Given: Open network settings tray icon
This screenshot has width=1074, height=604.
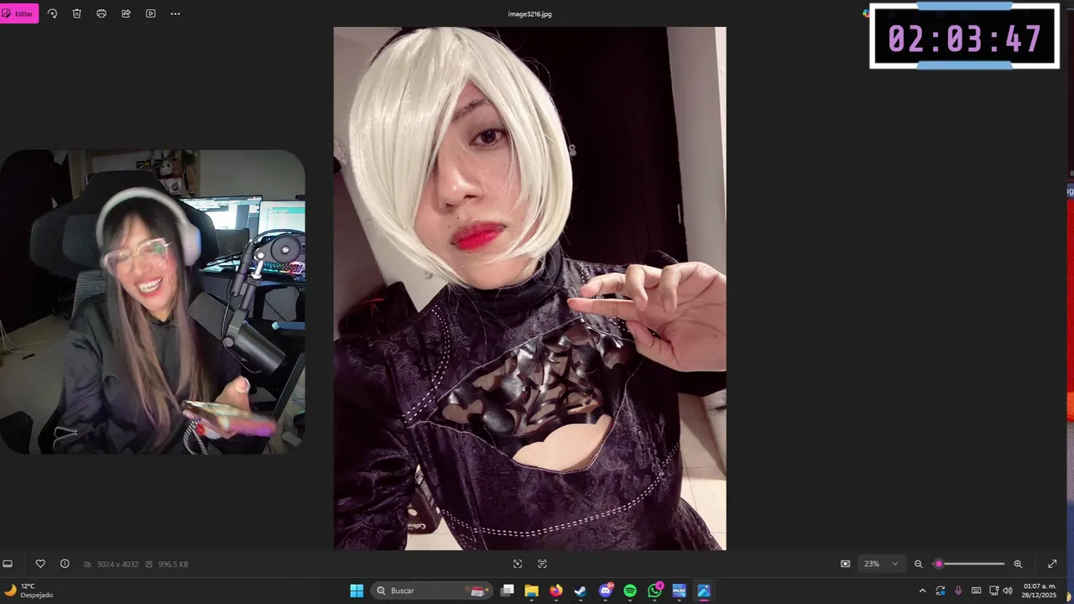Looking at the screenshot, I should 993,591.
